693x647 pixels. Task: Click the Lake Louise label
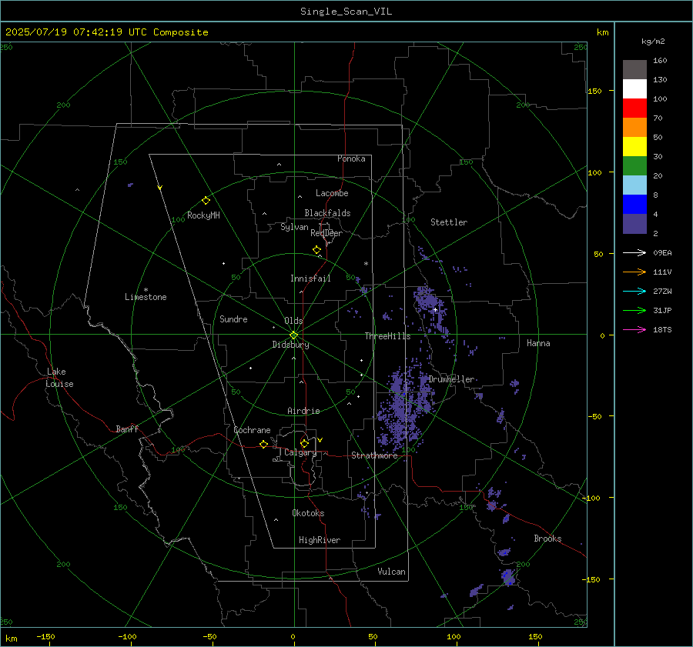pos(59,378)
